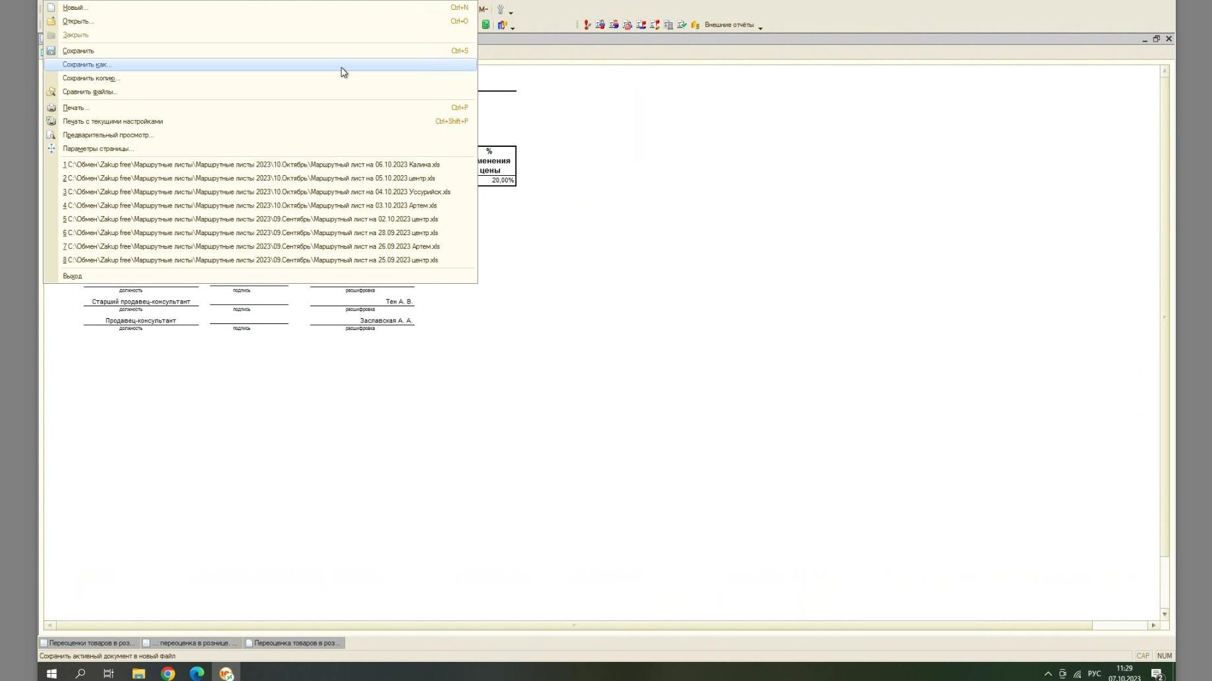Show hidden tray icons chevron
This screenshot has width=1212, height=681.
coord(1048,674)
